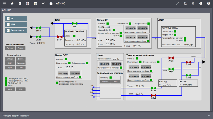Click Связь ЛСУ КУ indicator

[114, 30]
